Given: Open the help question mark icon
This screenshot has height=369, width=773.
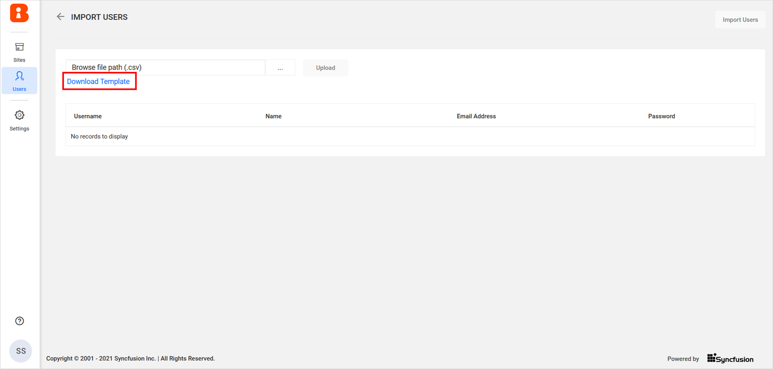Looking at the screenshot, I should point(20,321).
